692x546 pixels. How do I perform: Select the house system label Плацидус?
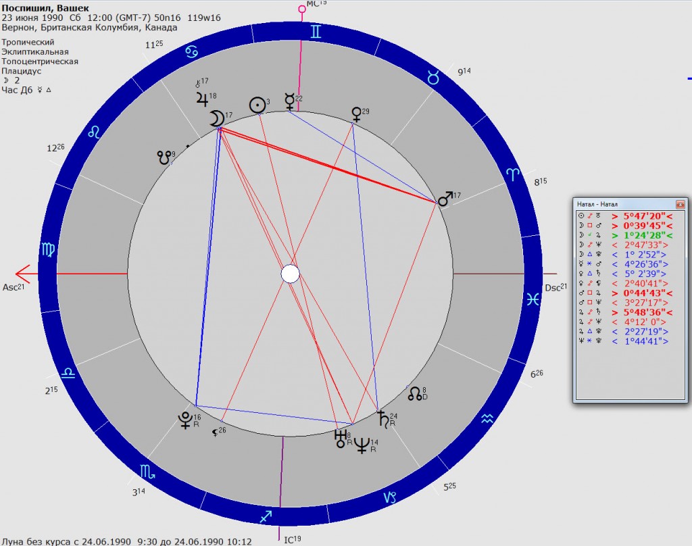[21, 71]
